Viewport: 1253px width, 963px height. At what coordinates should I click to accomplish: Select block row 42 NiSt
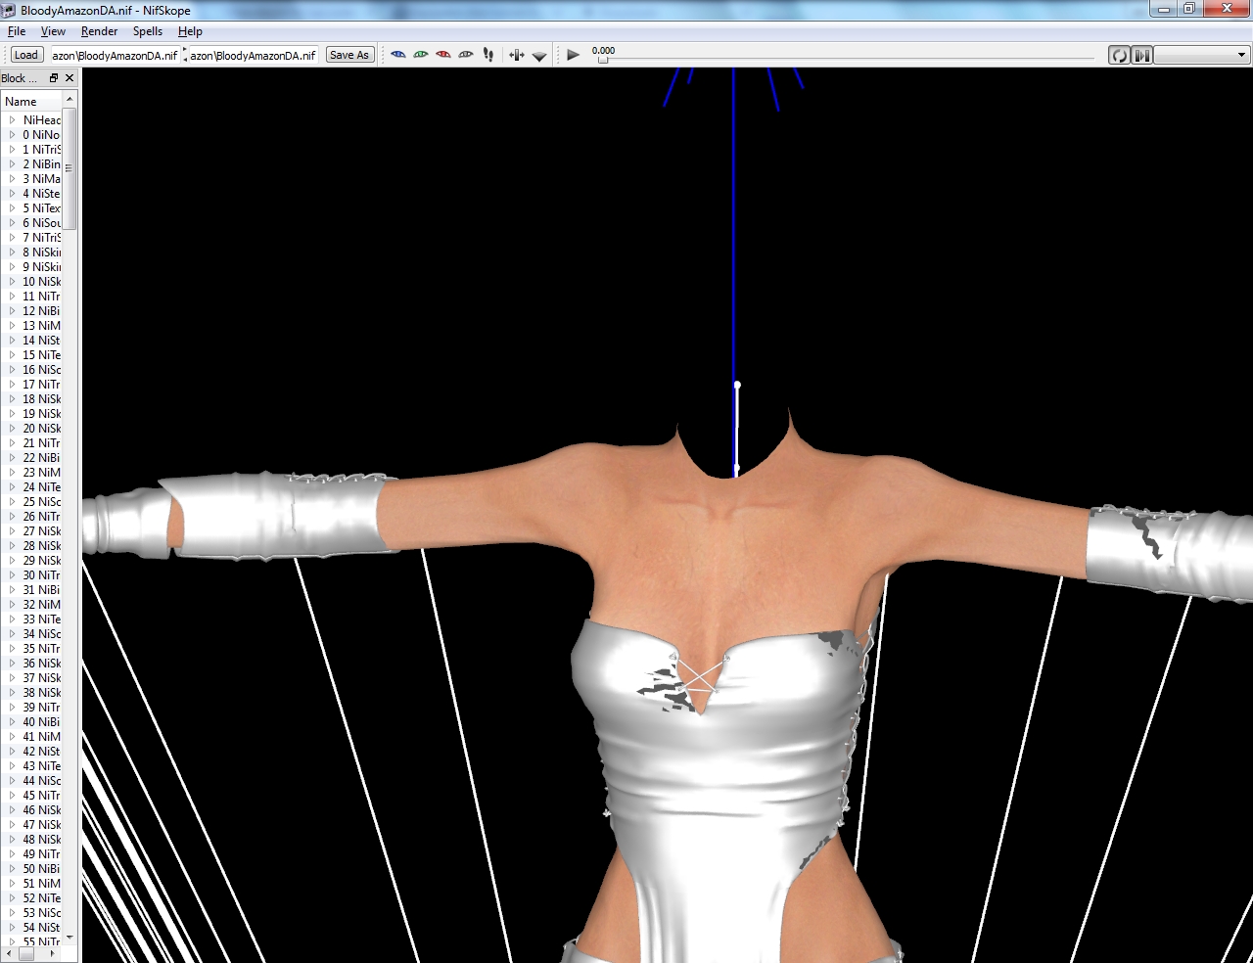[32, 752]
